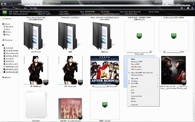Open the Cd-Externo (I:) drive
This screenshot has height=122, width=195.
11,64
